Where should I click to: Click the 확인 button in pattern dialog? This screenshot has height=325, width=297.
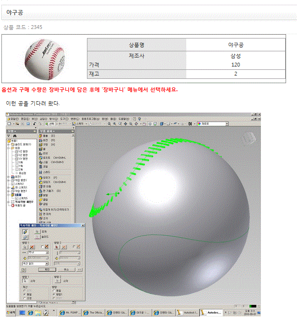click(x=47, y=269)
